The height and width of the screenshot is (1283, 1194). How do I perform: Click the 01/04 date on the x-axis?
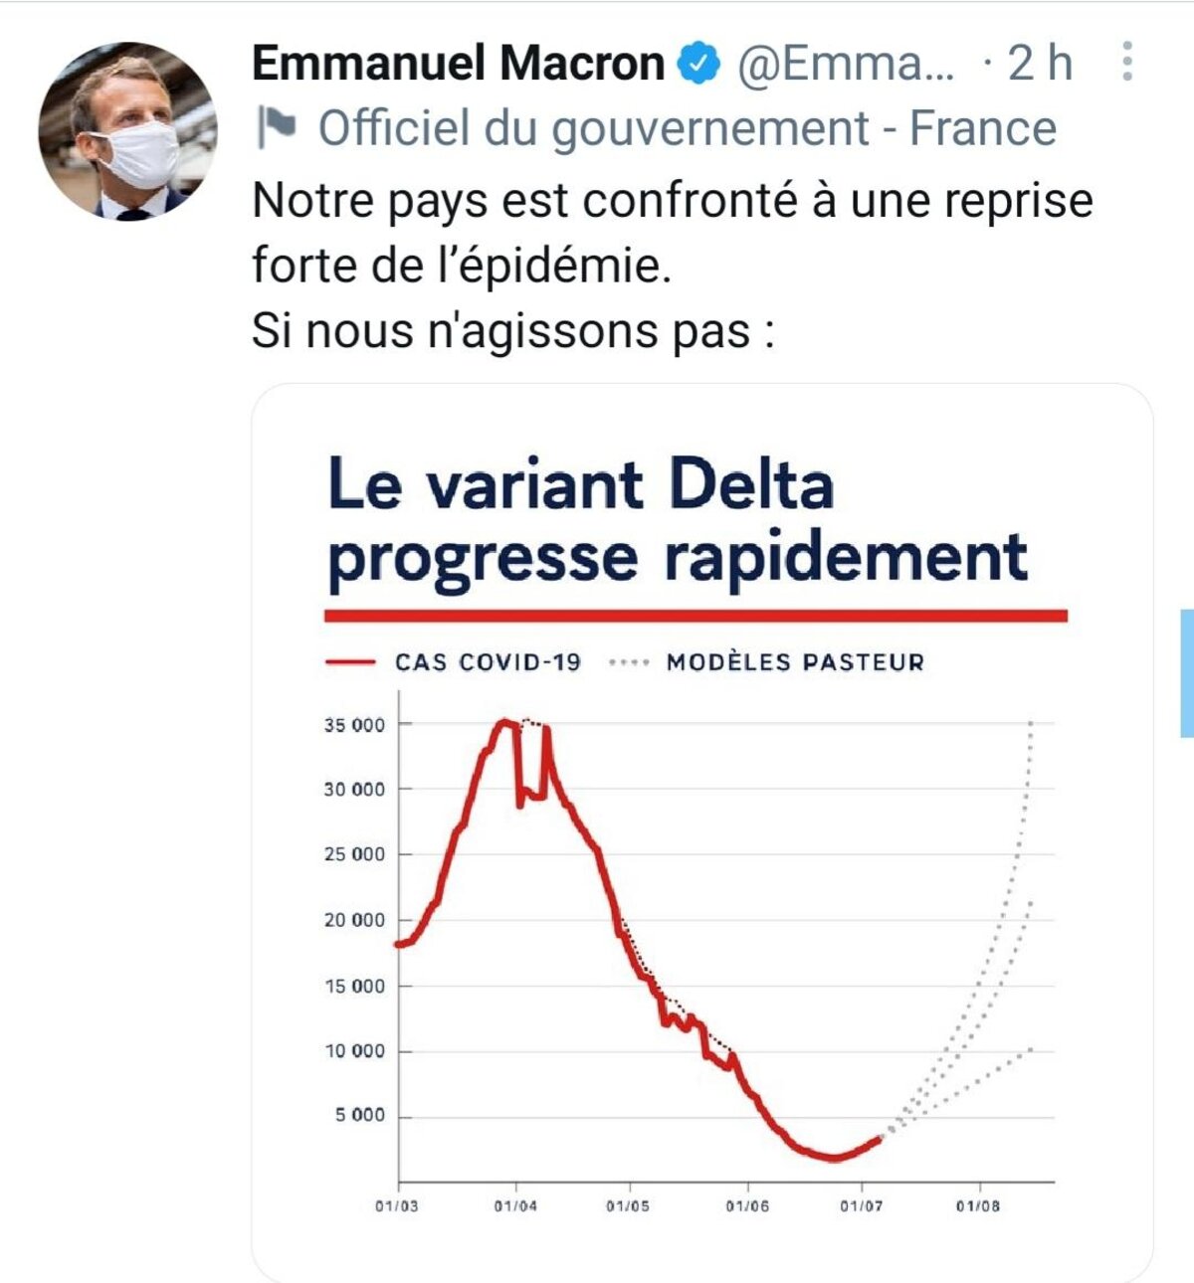coord(515,1205)
